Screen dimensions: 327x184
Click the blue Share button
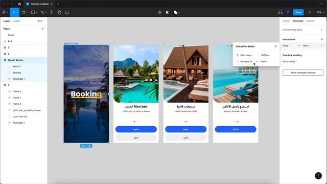[x=298, y=12]
